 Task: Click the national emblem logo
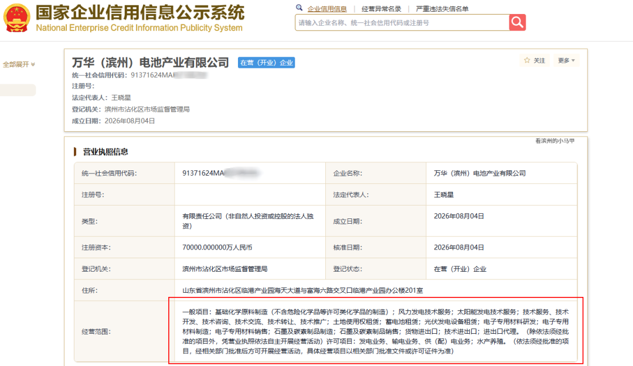16,18
